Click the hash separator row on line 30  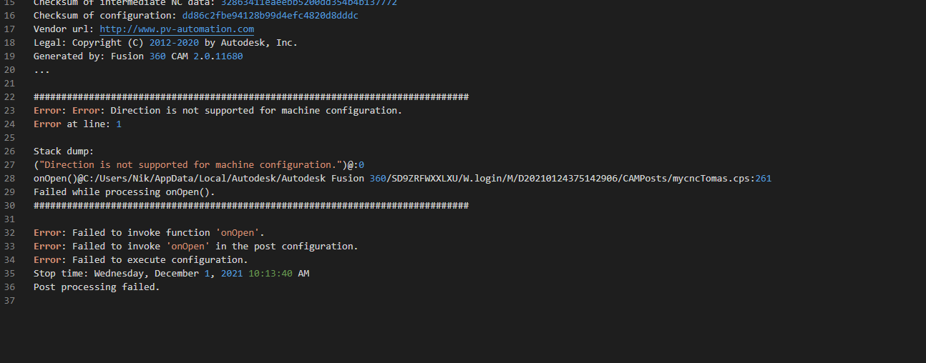(x=250, y=206)
